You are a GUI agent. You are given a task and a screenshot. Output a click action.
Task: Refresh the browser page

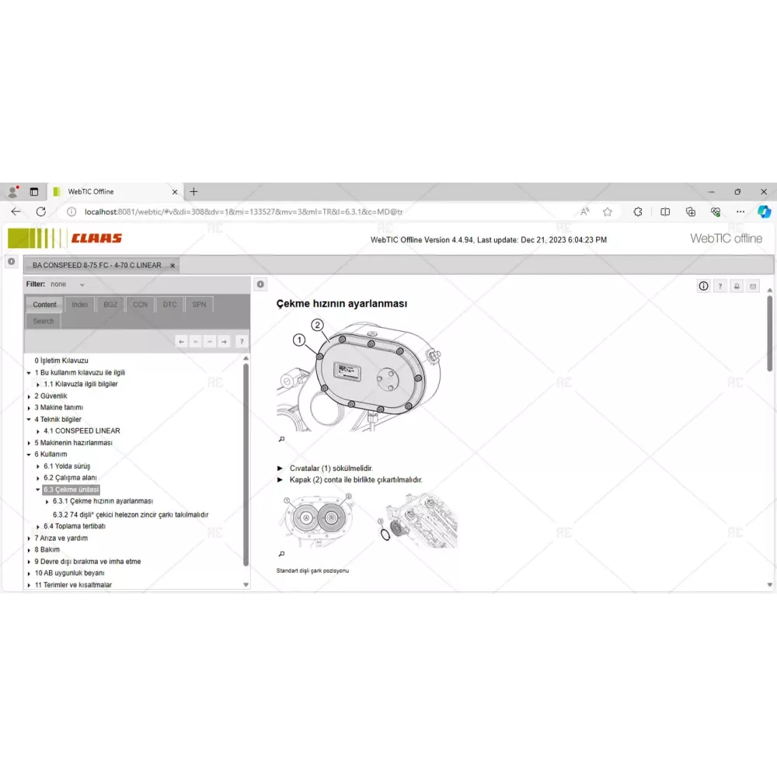[41, 211]
